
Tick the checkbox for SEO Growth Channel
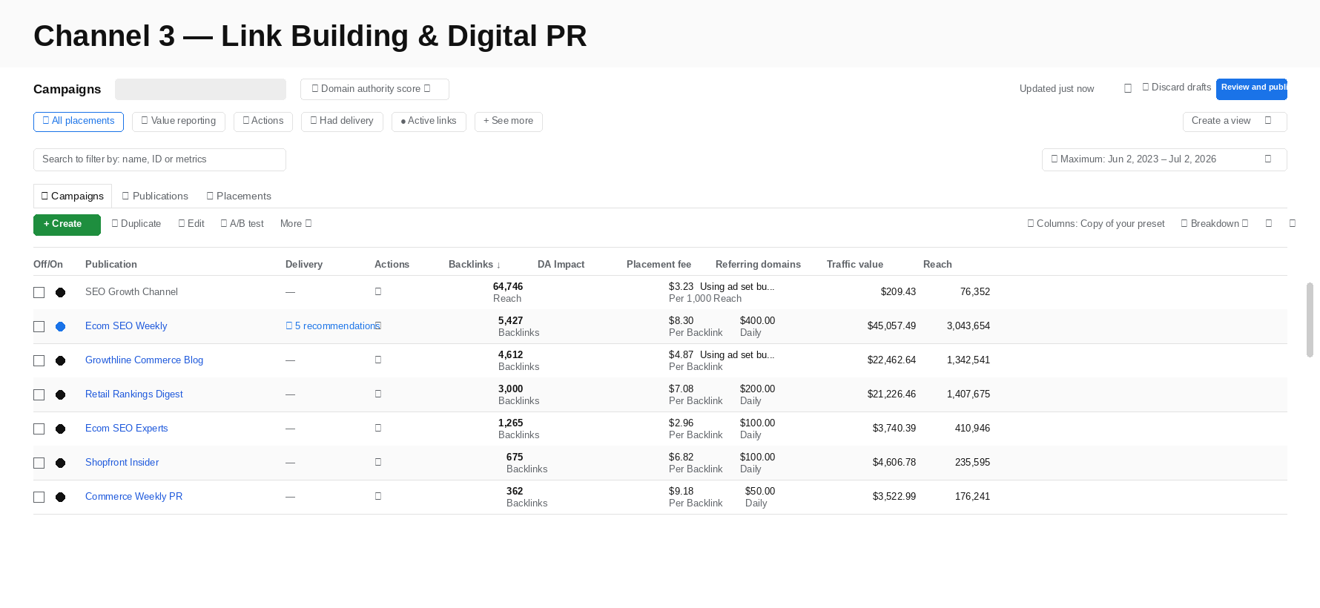(39, 293)
